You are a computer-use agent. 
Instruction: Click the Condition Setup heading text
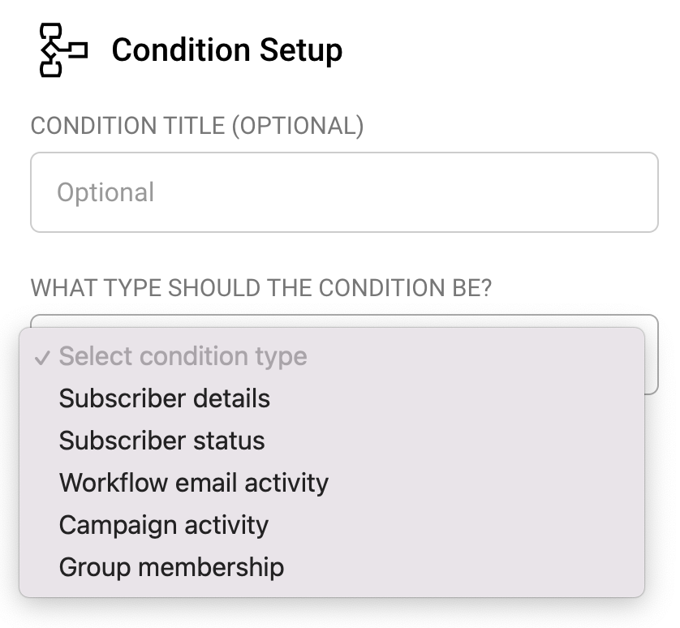[226, 50]
